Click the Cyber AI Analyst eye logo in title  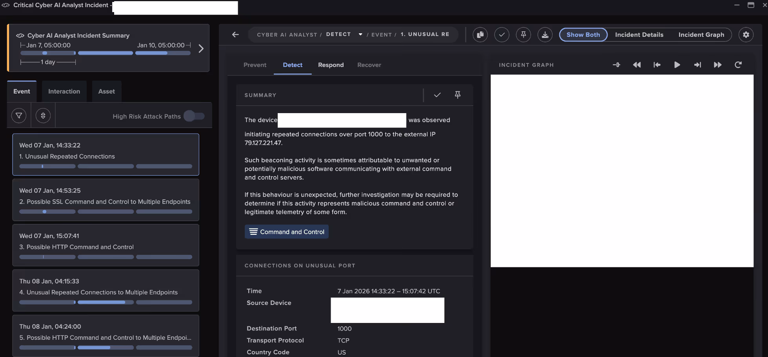pyautogui.click(x=5, y=5)
